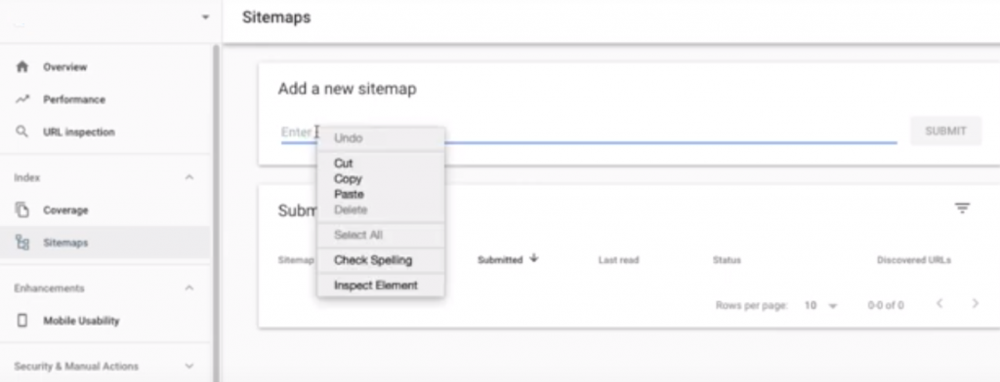Screen dimensions: 1000x382
Task: Open the Coverage link
Action: coord(65,210)
